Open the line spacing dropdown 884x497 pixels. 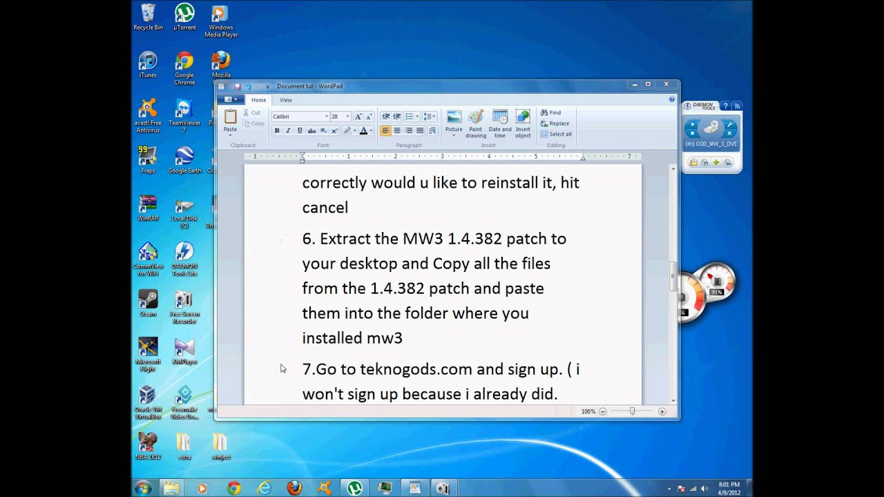429,117
